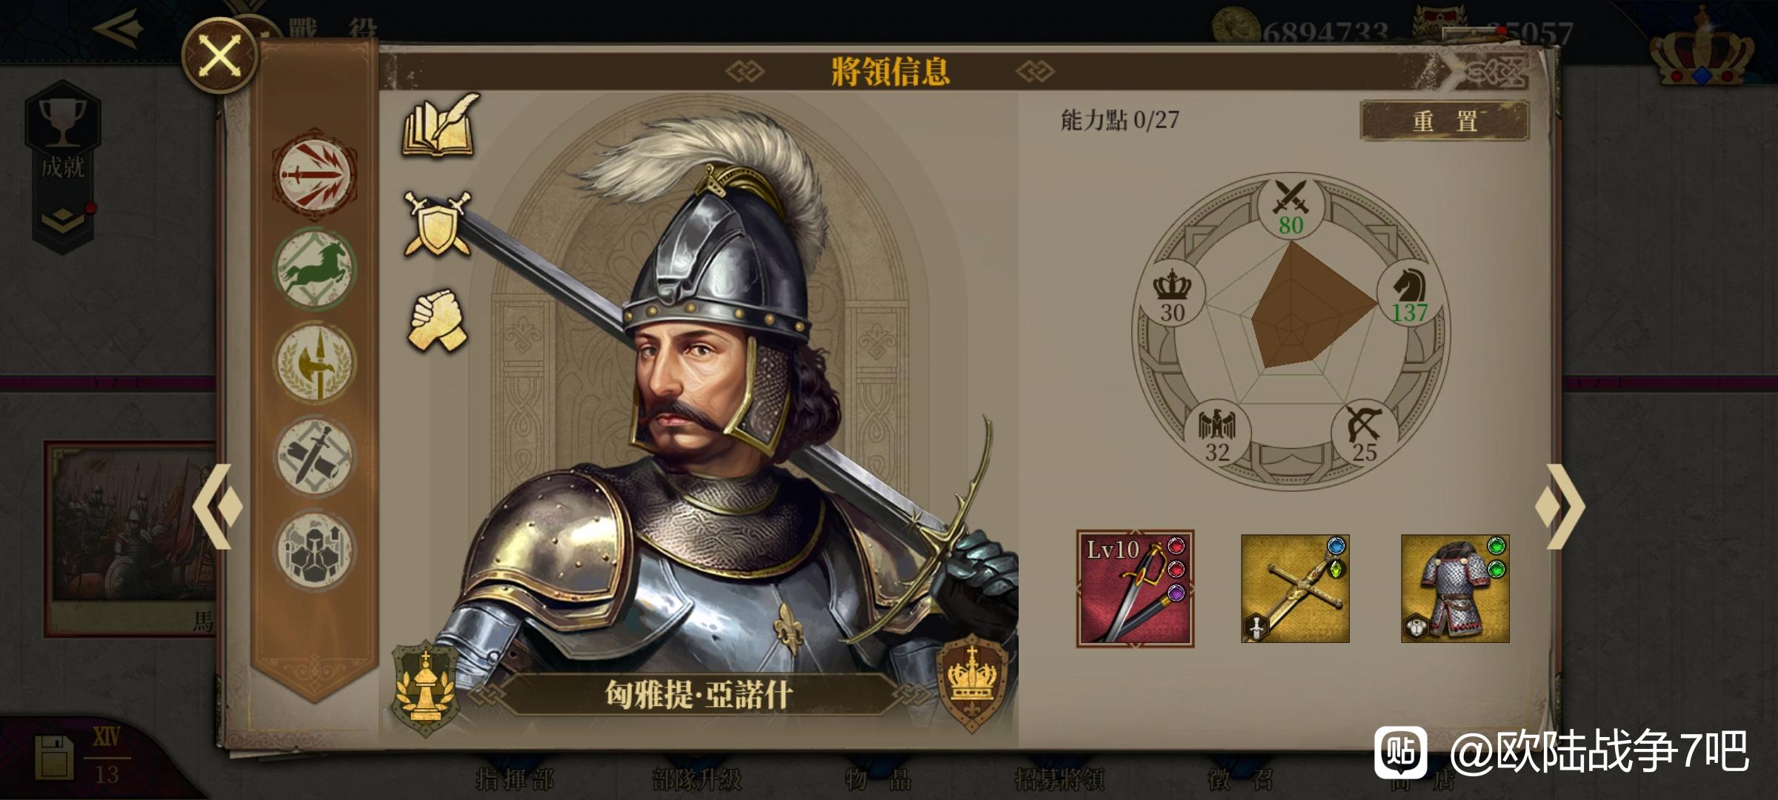Open the golden sword equipment slot
Viewport: 1778px width, 800px height.
(1295, 589)
